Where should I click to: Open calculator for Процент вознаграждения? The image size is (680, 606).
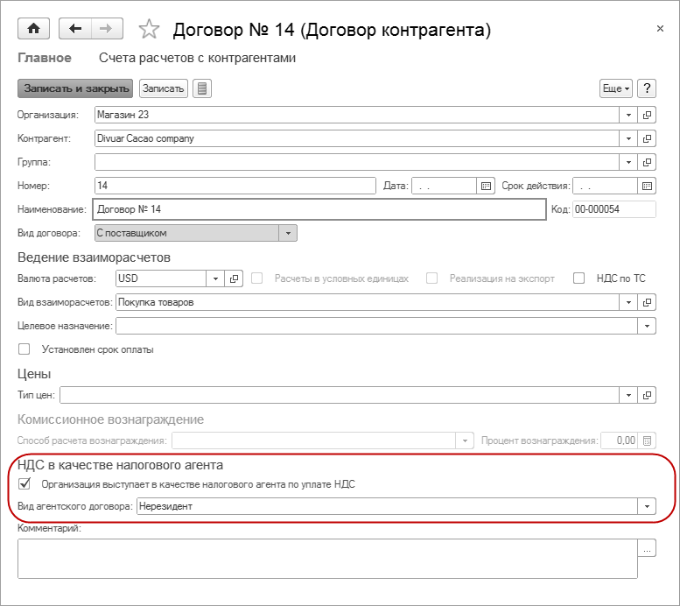[x=648, y=440]
